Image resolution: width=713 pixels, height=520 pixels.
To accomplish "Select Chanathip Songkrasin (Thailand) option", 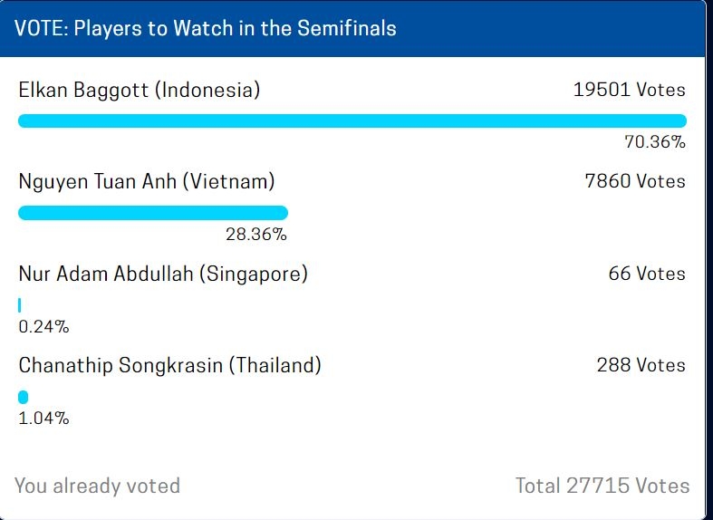I will [x=169, y=365].
